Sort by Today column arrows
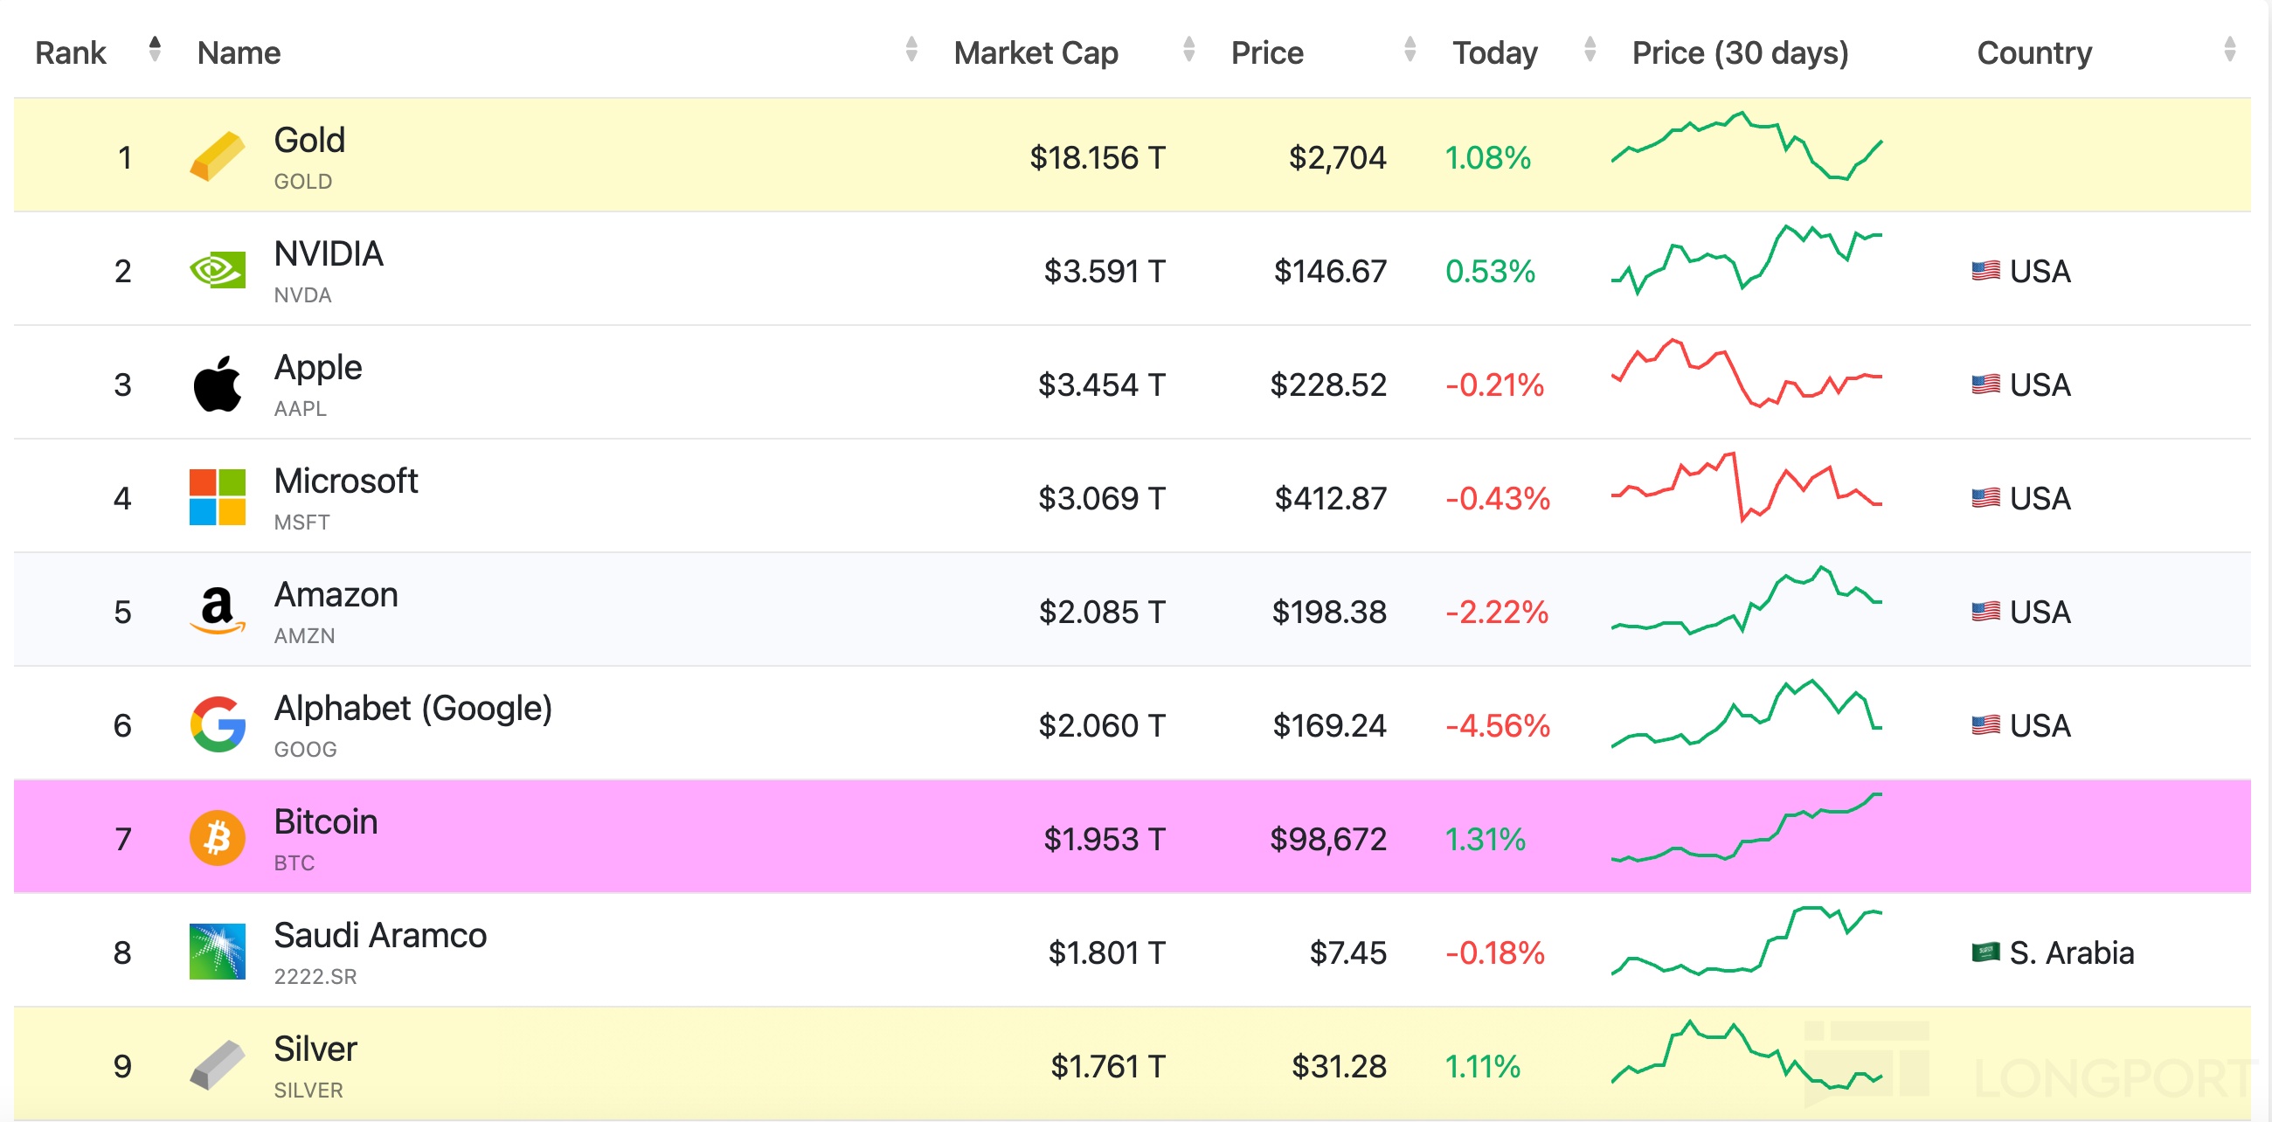The width and height of the screenshot is (2272, 1122). tap(1590, 50)
